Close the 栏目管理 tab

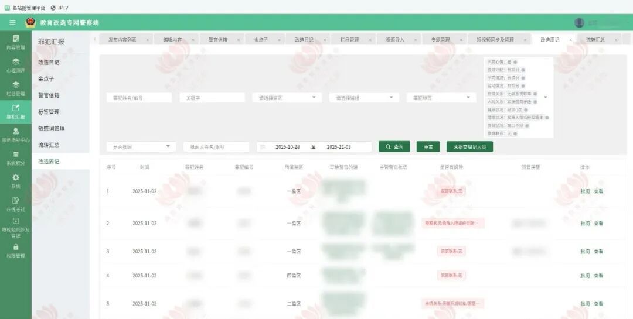370,40
